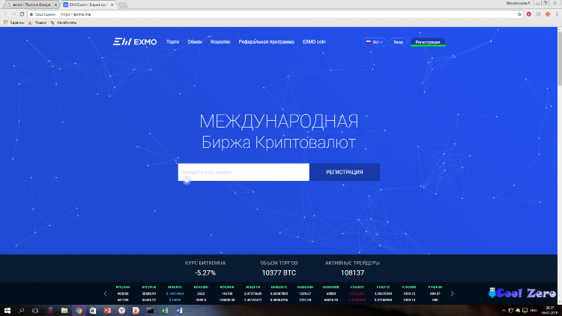The width and height of the screenshot is (562, 316).
Task: Reload the current page
Action: (22, 14)
